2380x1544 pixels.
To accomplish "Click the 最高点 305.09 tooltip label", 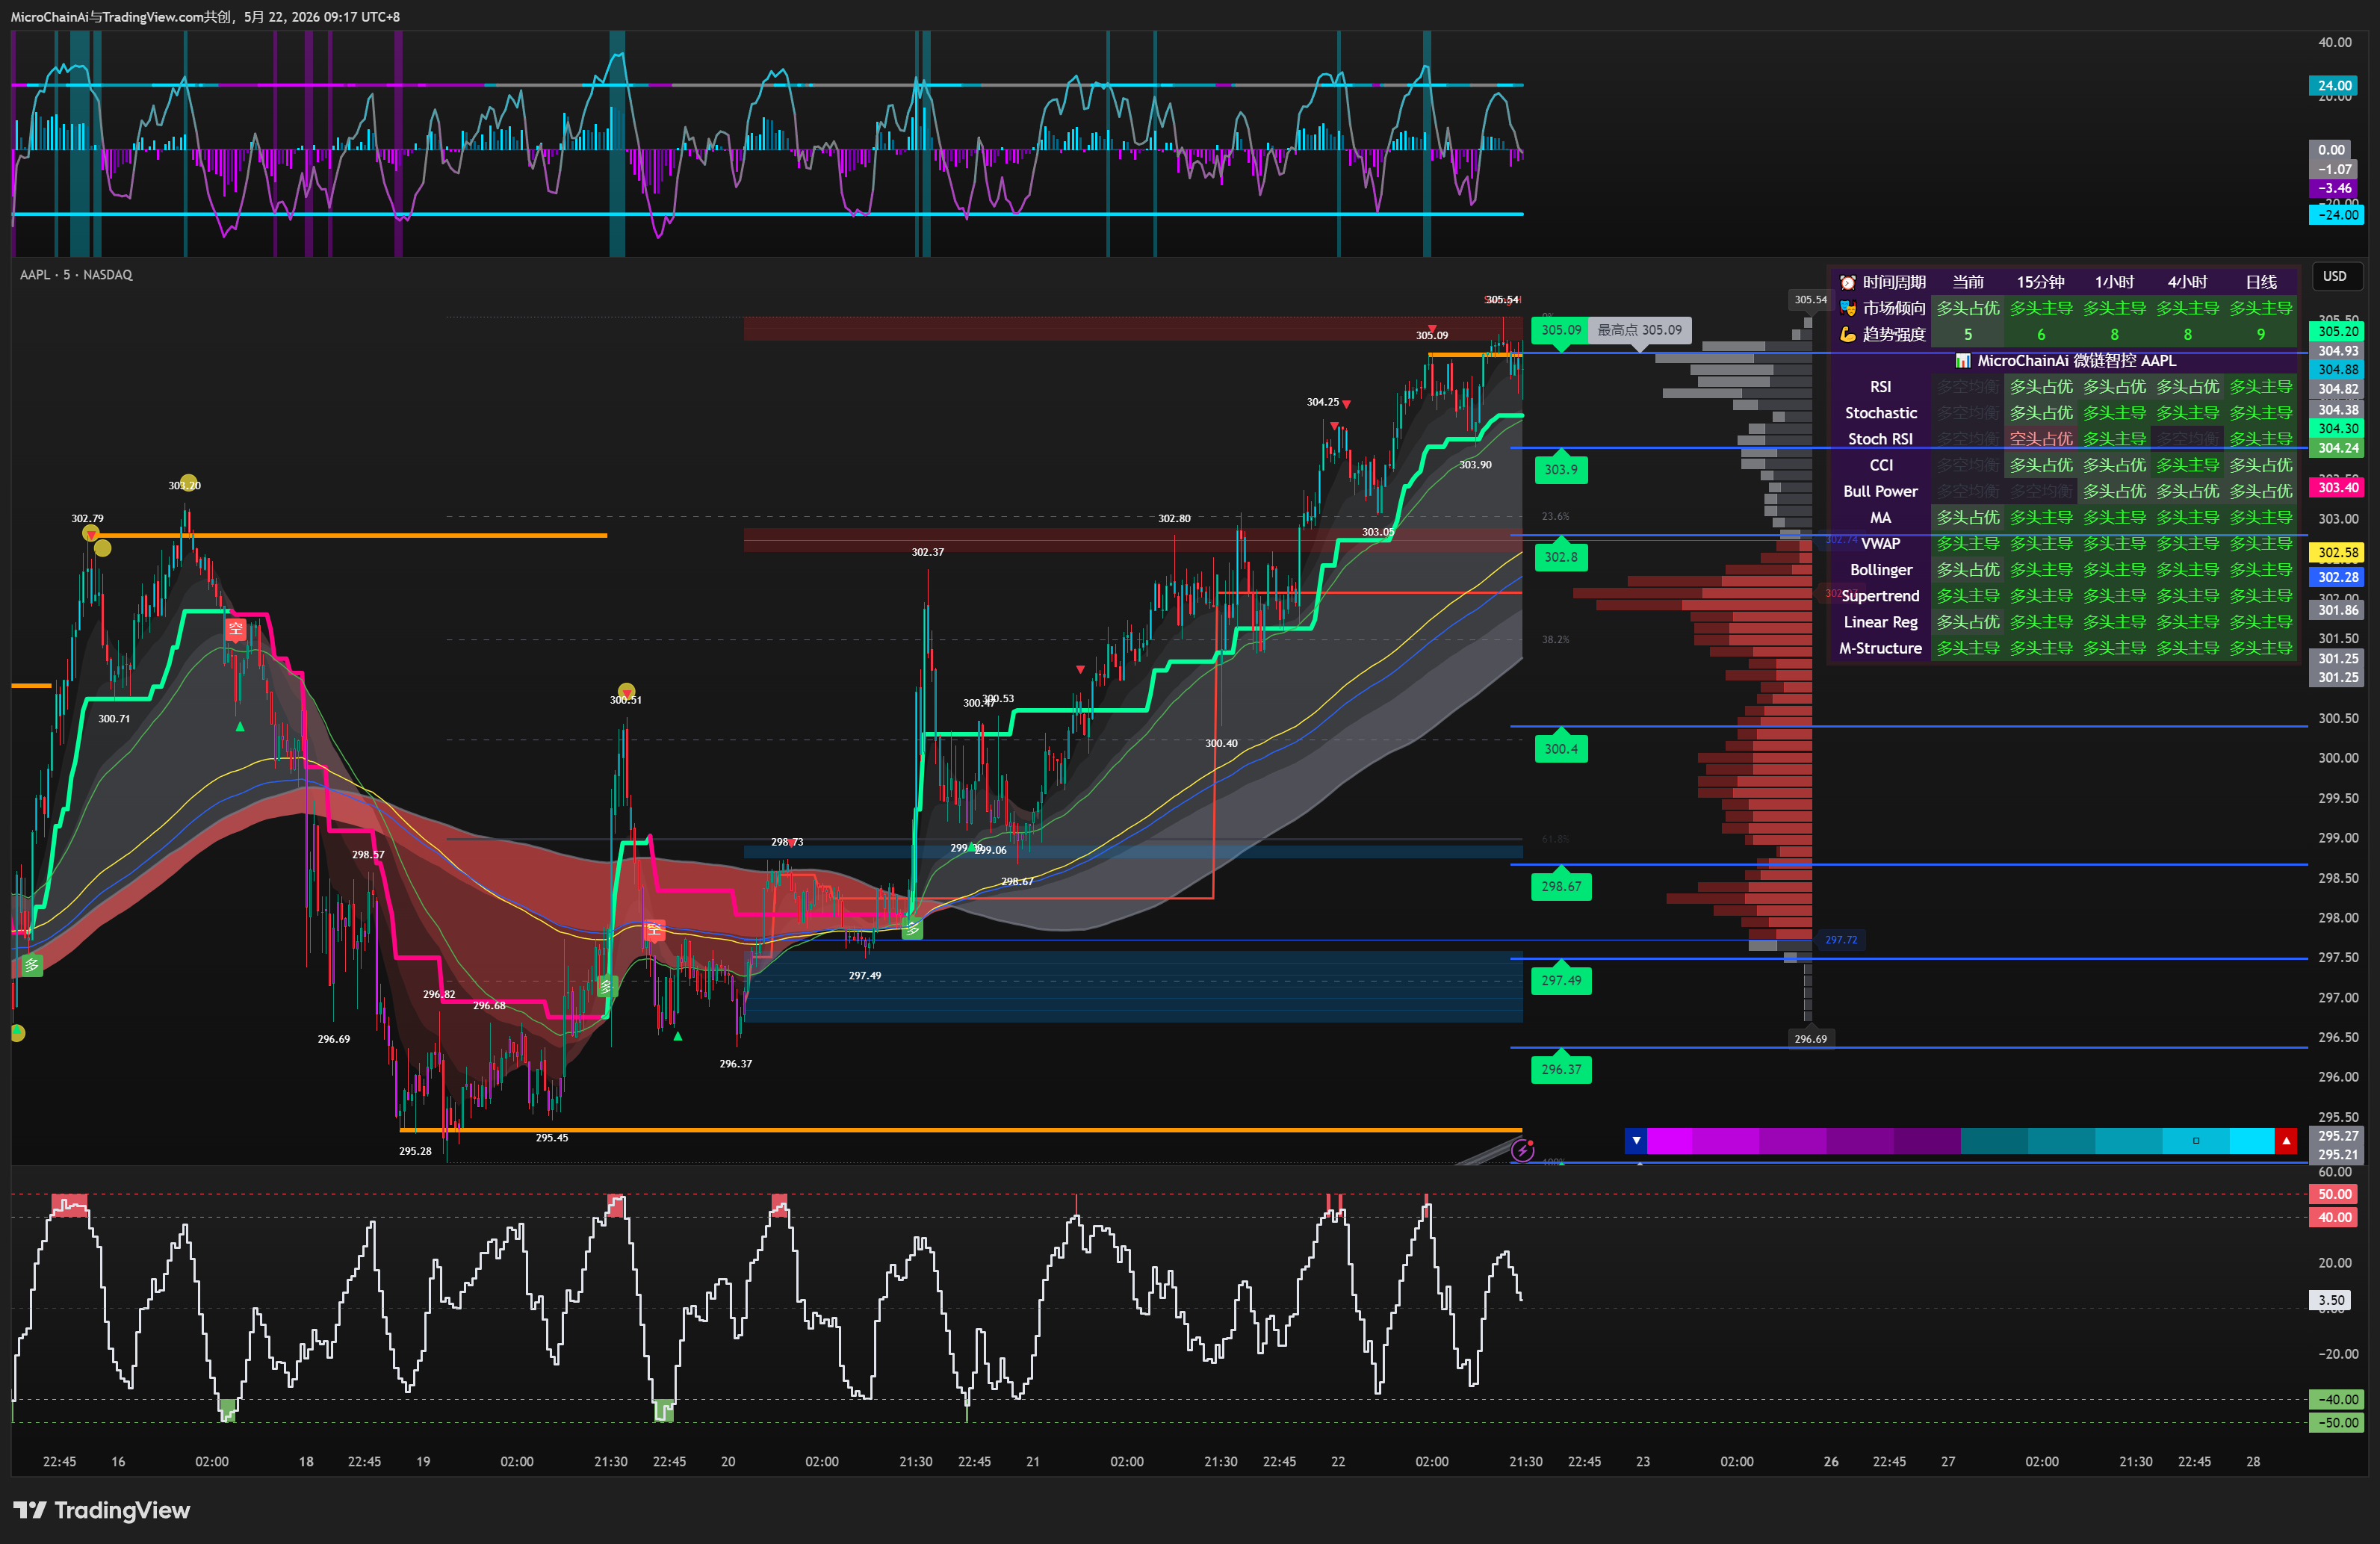I will point(1639,330).
